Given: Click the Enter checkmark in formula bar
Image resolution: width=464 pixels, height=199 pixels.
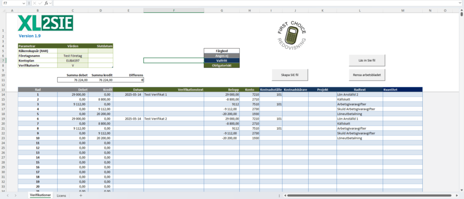Looking at the screenshot, I should click(x=40, y=3).
